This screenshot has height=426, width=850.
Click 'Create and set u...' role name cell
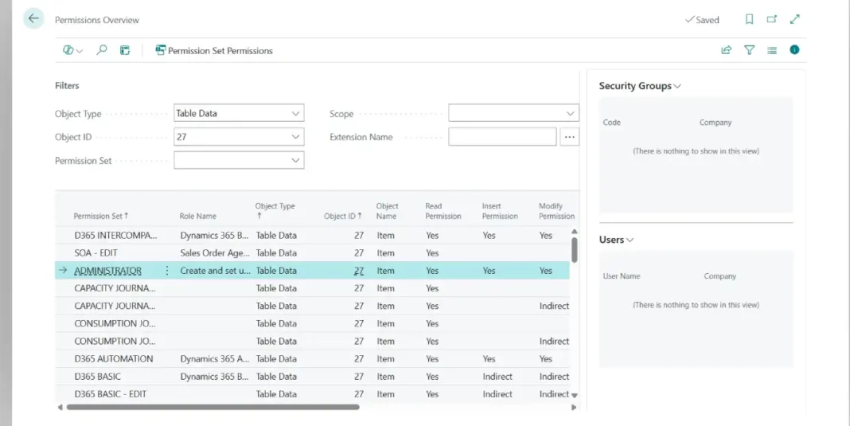(215, 270)
